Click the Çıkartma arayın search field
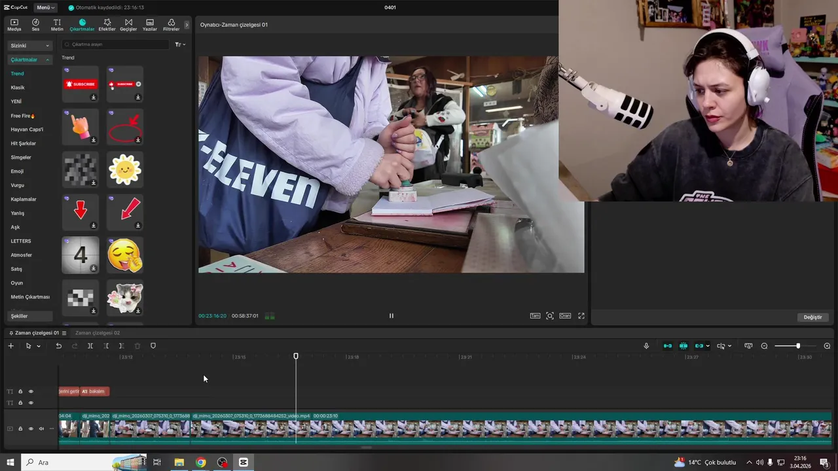Viewport: 838px width, 471px height. (115, 44)
